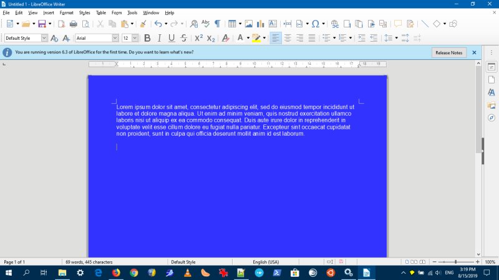This screenshot has width=499, height=280.
Task: Set Center Horizontally alignment
Action: (288, 38)
